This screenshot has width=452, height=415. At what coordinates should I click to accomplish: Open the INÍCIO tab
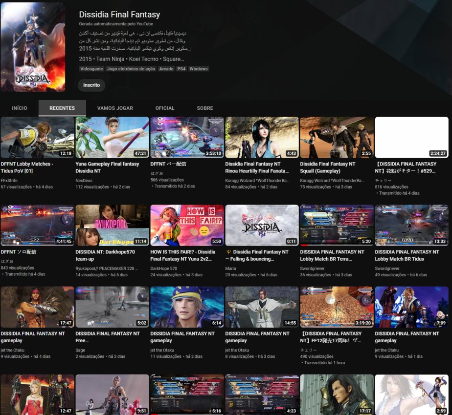[19, 108]
